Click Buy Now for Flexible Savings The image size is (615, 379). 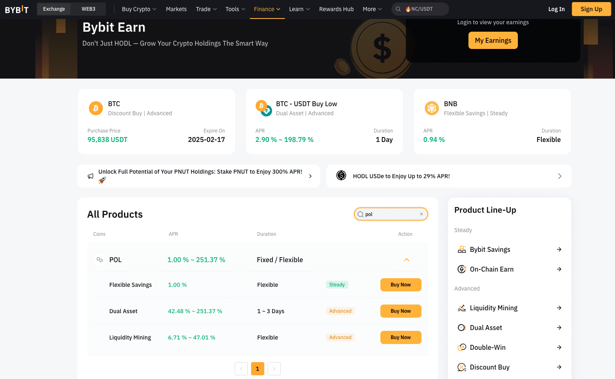tap(401, 285)
